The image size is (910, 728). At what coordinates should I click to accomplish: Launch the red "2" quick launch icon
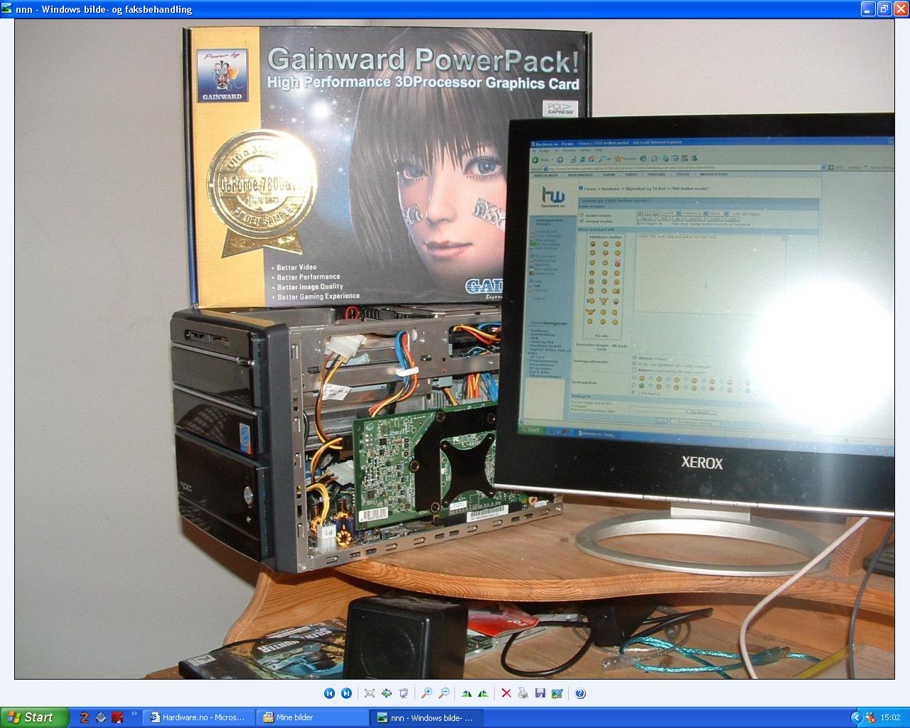click(85, 717)
